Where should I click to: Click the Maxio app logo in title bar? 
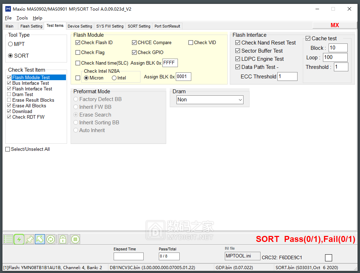(8, 9)
